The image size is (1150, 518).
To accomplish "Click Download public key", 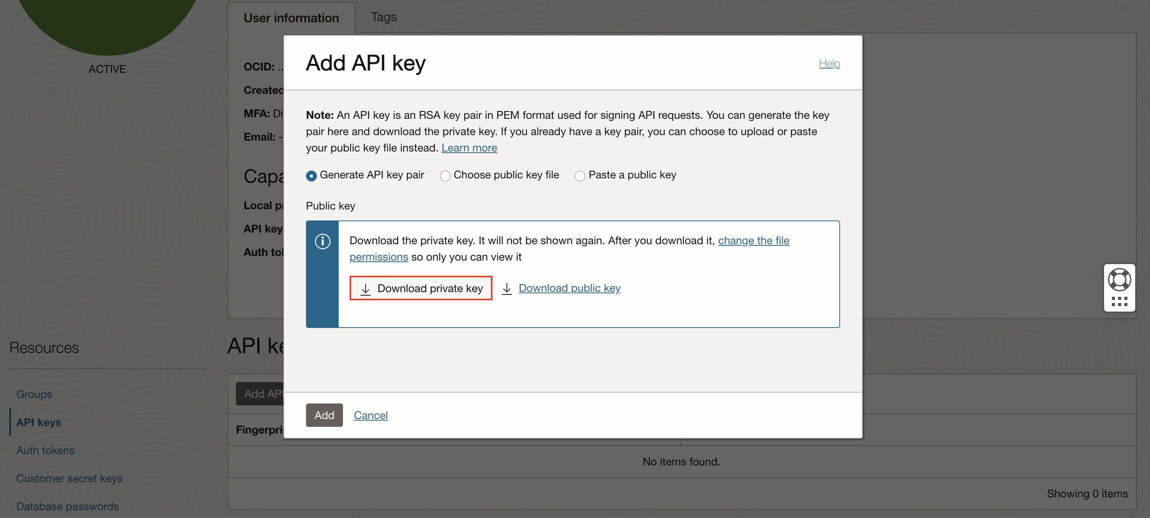I will (x=569, y=288).
